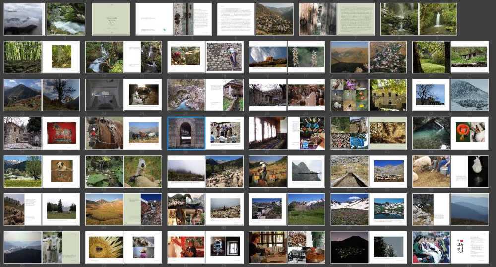Open the cascading stream over rocks page
The width and height of the screenshot is (496, 267).
[x=104, y=57]
